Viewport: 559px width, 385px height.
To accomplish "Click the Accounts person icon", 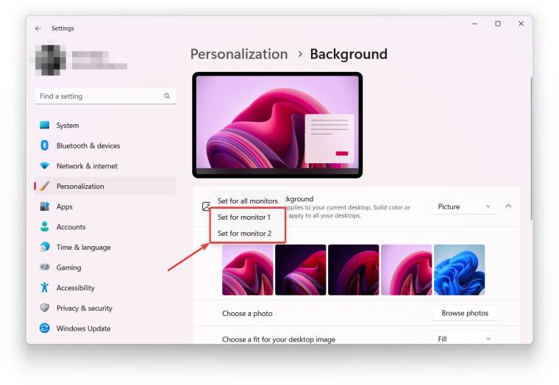I will [x=45, y=226].
